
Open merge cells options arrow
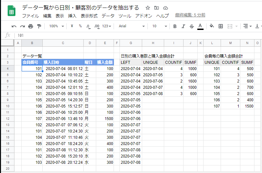pos(236,26)
